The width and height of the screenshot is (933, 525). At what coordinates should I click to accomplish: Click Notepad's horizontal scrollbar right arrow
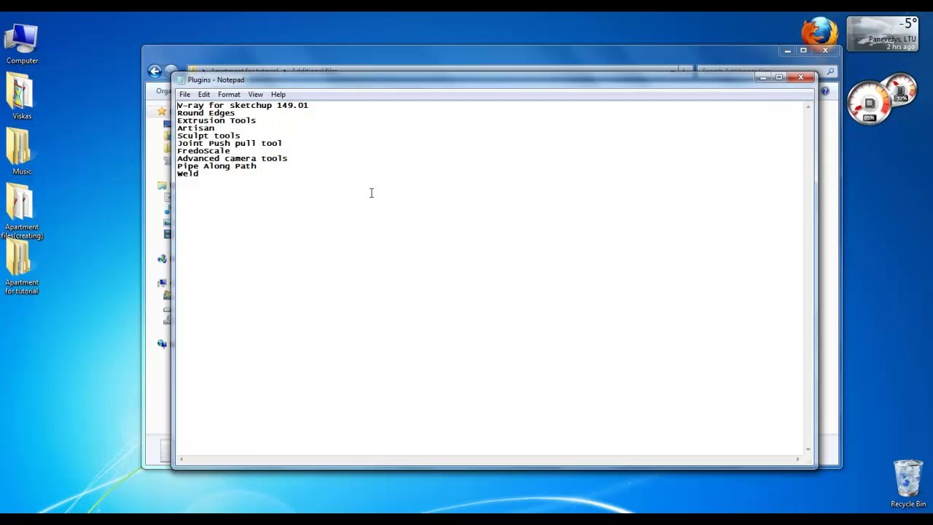797,459
